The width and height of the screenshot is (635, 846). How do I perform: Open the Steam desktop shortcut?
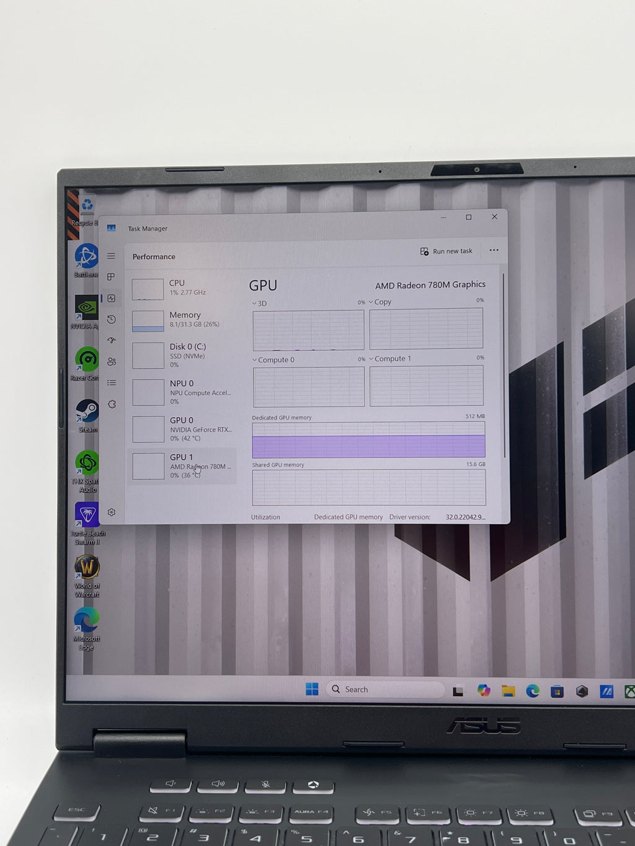[x=87, y=416]
